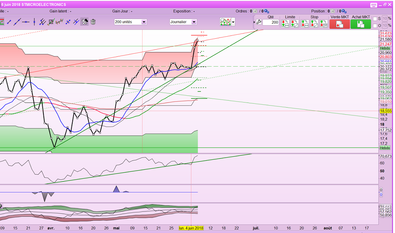Collapse the trading panel with the black triangle
The image size is (395, 233).
[x=254, y=22]
